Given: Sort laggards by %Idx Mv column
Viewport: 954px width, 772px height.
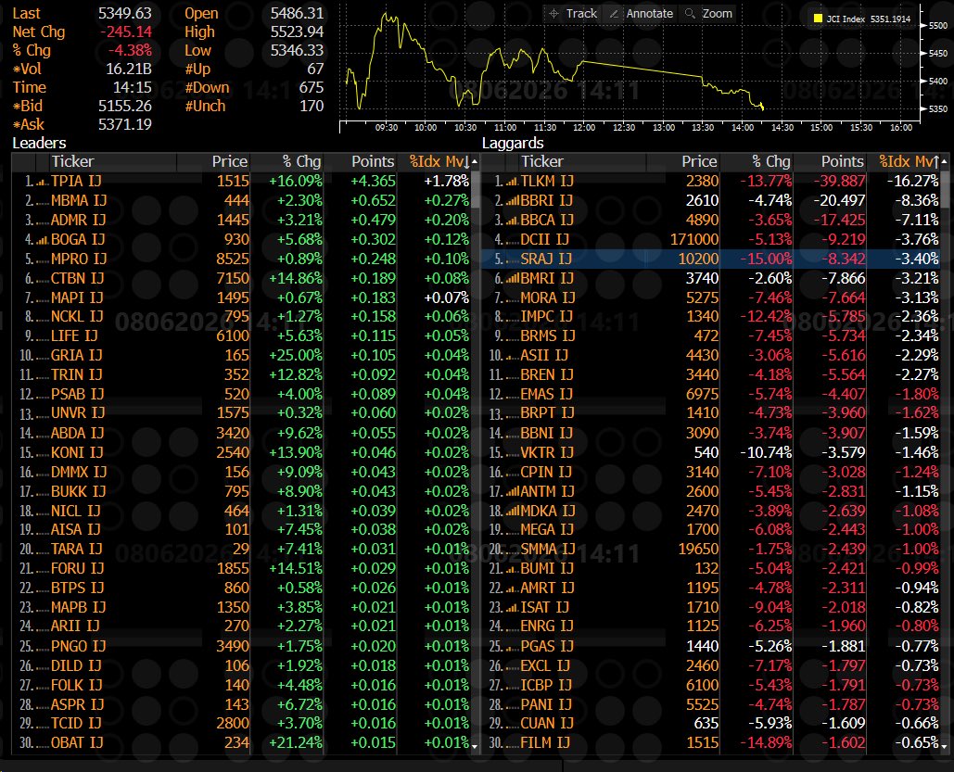Looking at the screenshot, I should (909, 162).
